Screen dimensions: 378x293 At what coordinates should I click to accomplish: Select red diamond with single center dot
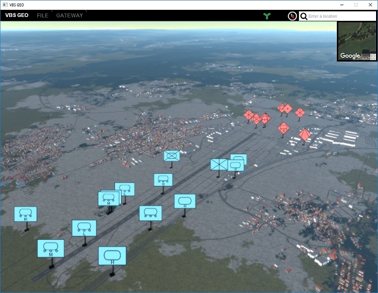[288, 109]
